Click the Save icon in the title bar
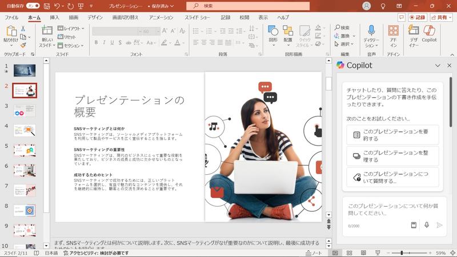This screenshot has height=257, width=457. [x=47, y=6]
